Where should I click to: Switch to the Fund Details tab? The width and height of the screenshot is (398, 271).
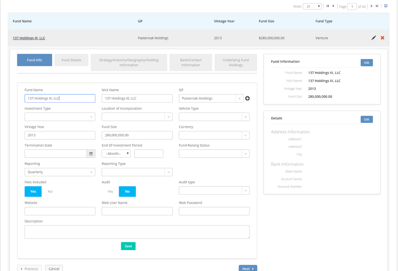(x=71, y=60)
